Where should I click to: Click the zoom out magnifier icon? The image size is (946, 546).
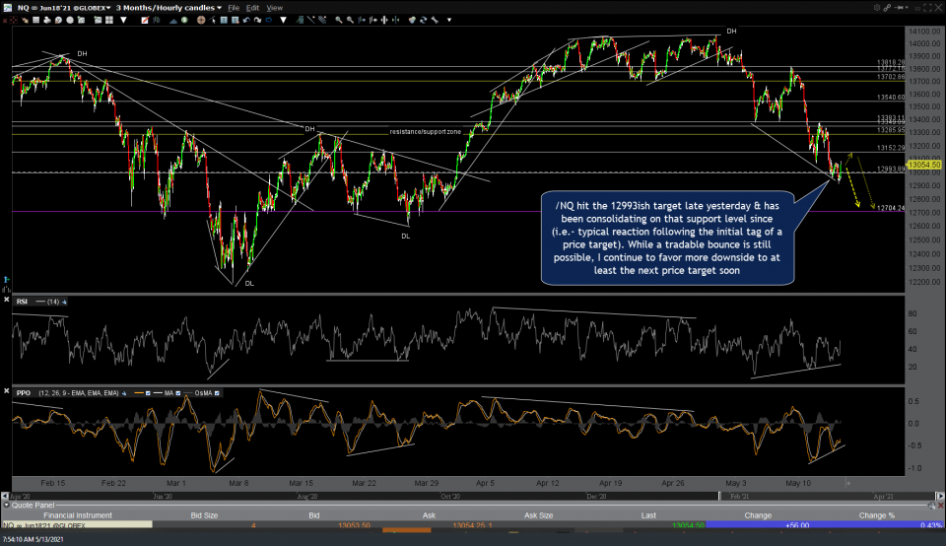(350, 20)
